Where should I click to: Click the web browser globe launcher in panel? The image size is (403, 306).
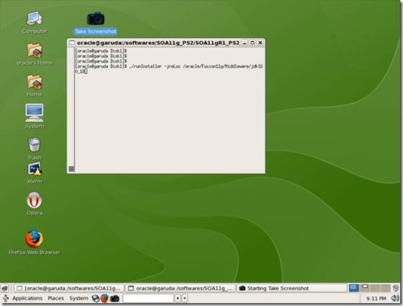tap(96, 298)
